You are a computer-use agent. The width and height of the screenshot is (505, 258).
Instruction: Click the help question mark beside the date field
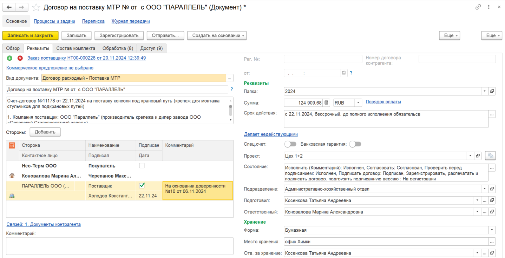351,73
